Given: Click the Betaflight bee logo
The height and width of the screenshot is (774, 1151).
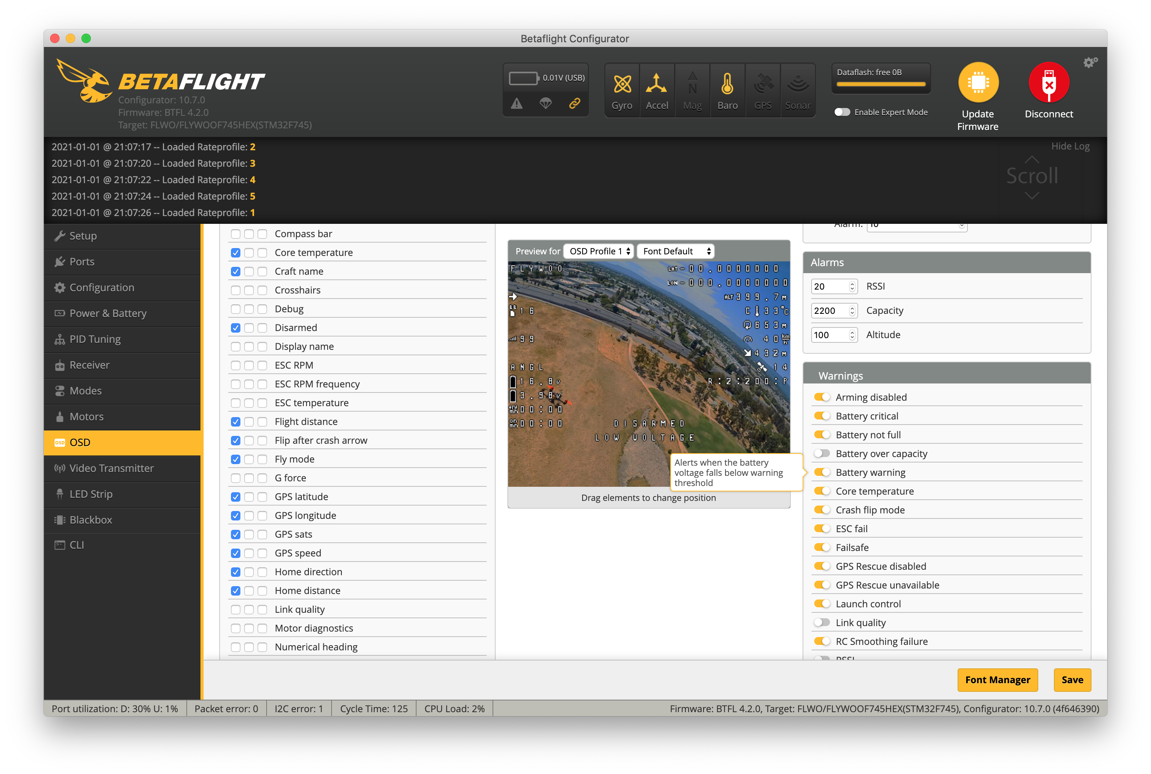Looking at the screenshot, I should tap(85, 81).
